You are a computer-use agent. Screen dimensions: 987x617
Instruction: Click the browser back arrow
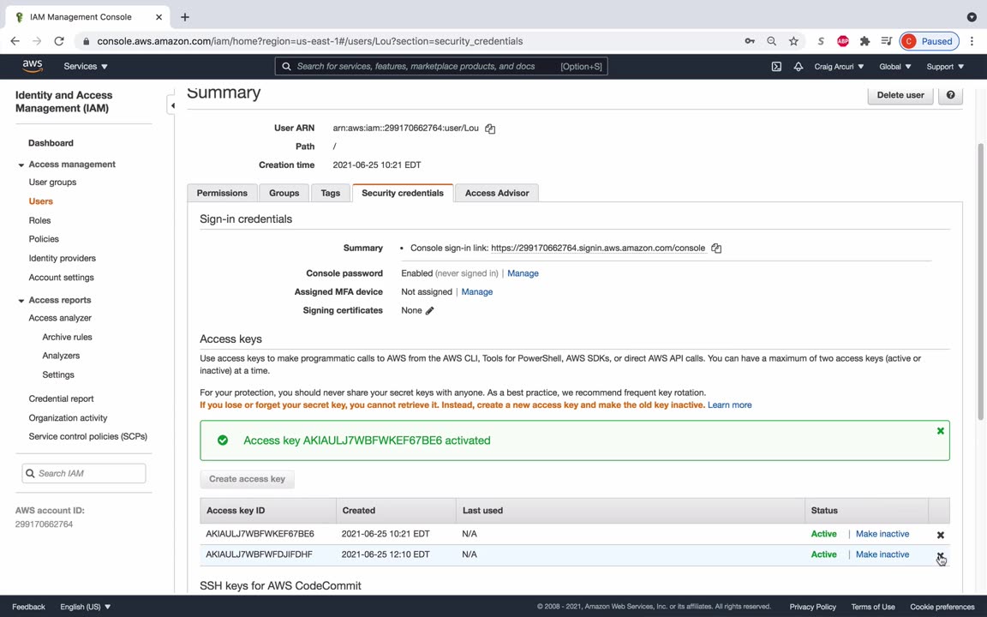click(15, 41)
